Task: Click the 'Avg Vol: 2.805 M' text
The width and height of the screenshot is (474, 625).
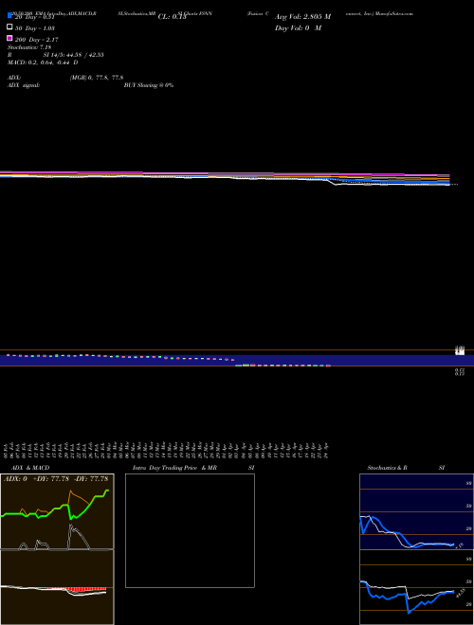Action: click(302, 17)
